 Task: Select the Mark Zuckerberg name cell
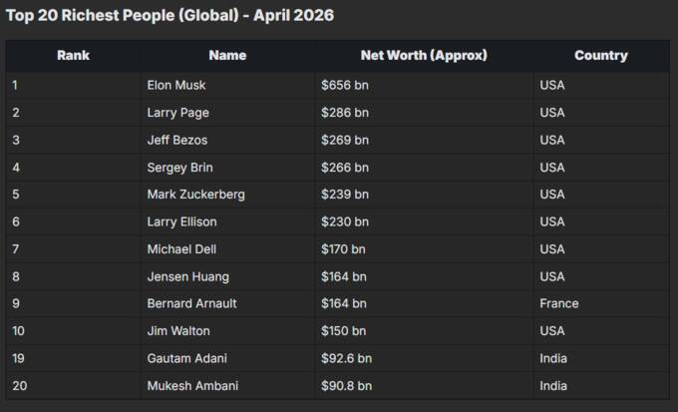click(x=228, y=195)
